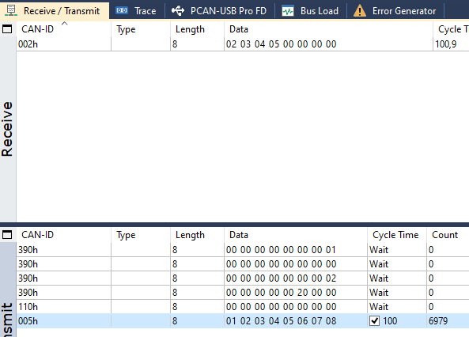Click count value 6979
The height and width of the screenshot is (337, 469).
[x=438, y=321]
